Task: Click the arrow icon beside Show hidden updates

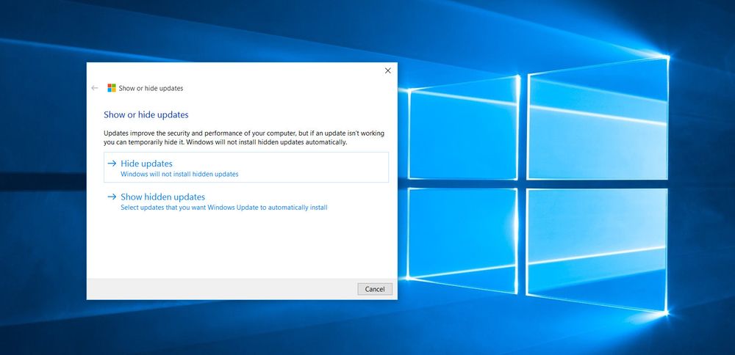Action: pyautogui.click(x=112, y=197)
